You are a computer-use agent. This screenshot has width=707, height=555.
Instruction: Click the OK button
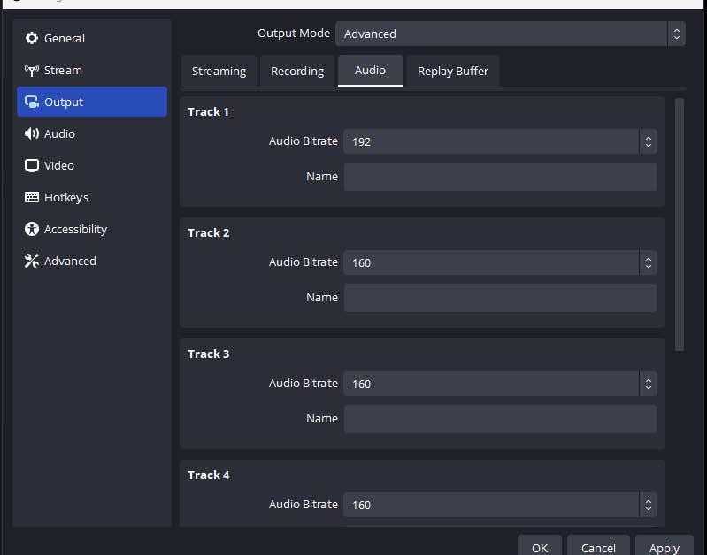click(540, 547)
